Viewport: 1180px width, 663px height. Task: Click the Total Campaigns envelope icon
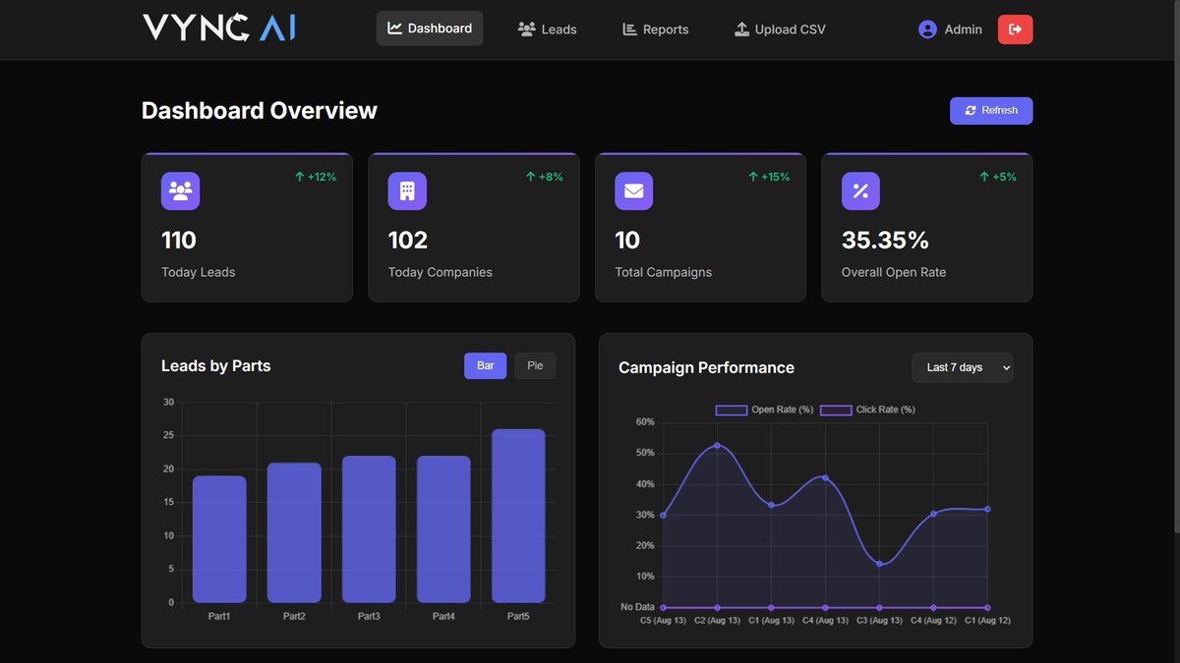pos(633,191)
